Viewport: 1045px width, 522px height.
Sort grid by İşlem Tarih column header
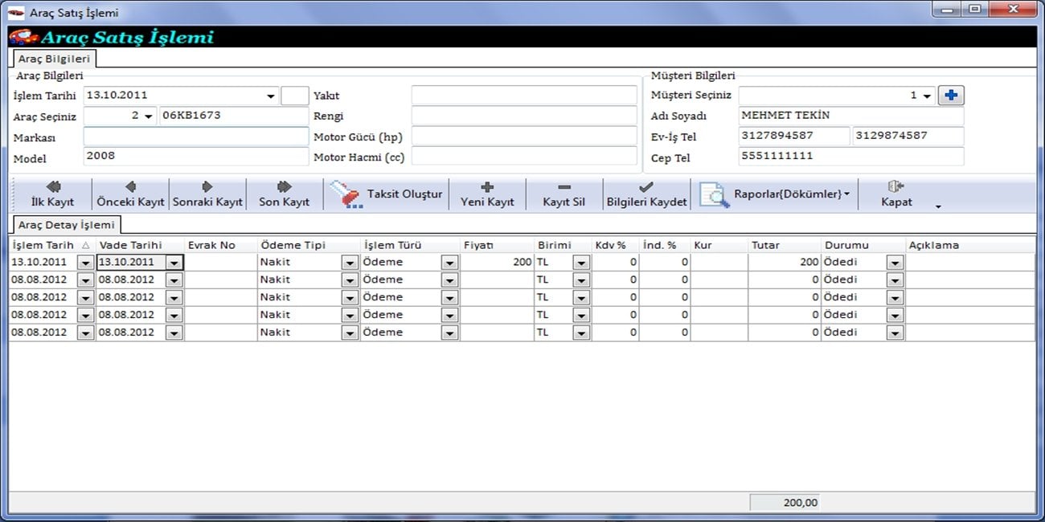pos(43,245)
